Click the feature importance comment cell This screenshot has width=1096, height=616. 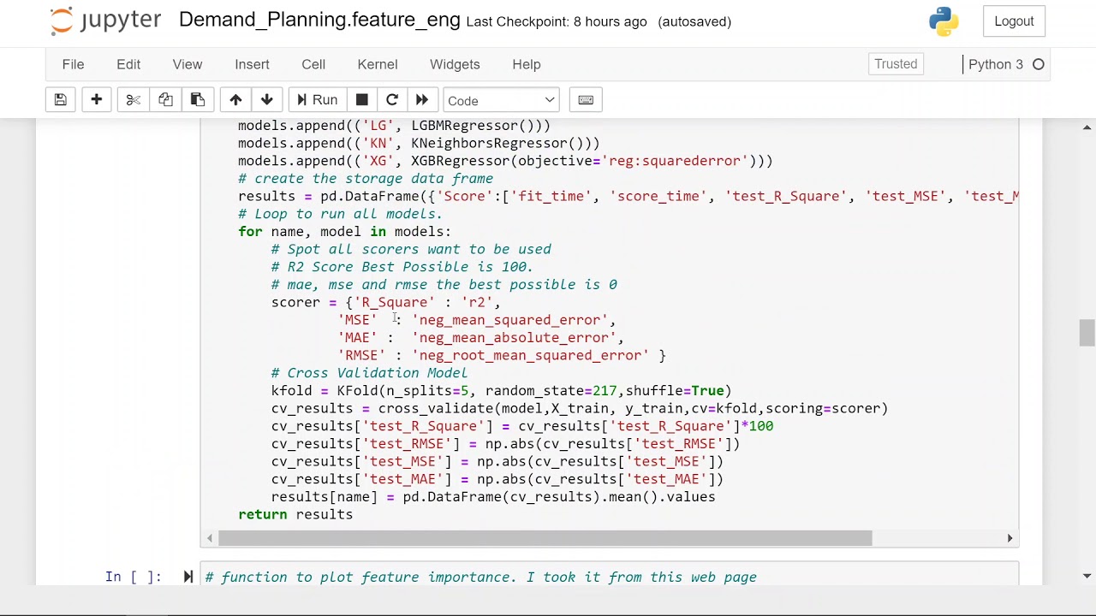tap(609, 575)
